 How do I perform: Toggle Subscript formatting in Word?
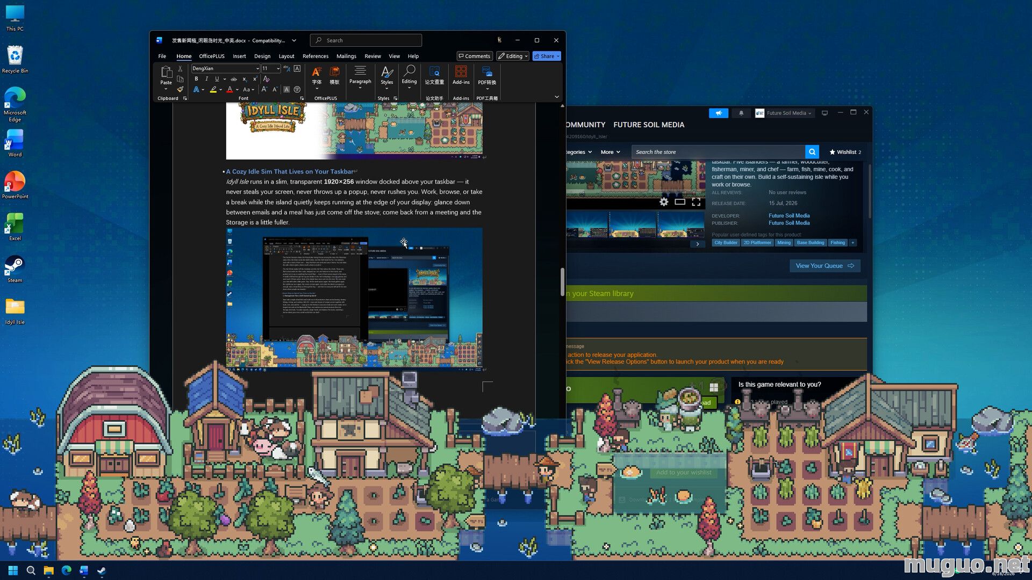[245, 79]
